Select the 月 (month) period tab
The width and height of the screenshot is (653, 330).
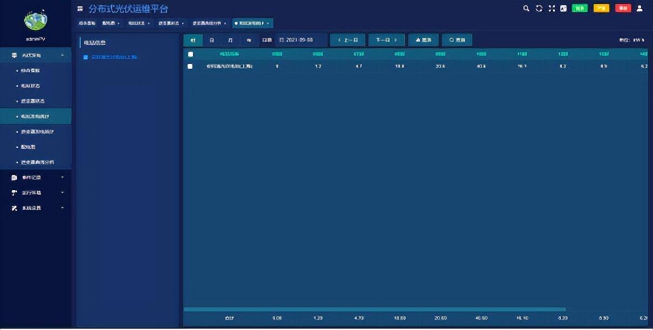coord(230,40)
